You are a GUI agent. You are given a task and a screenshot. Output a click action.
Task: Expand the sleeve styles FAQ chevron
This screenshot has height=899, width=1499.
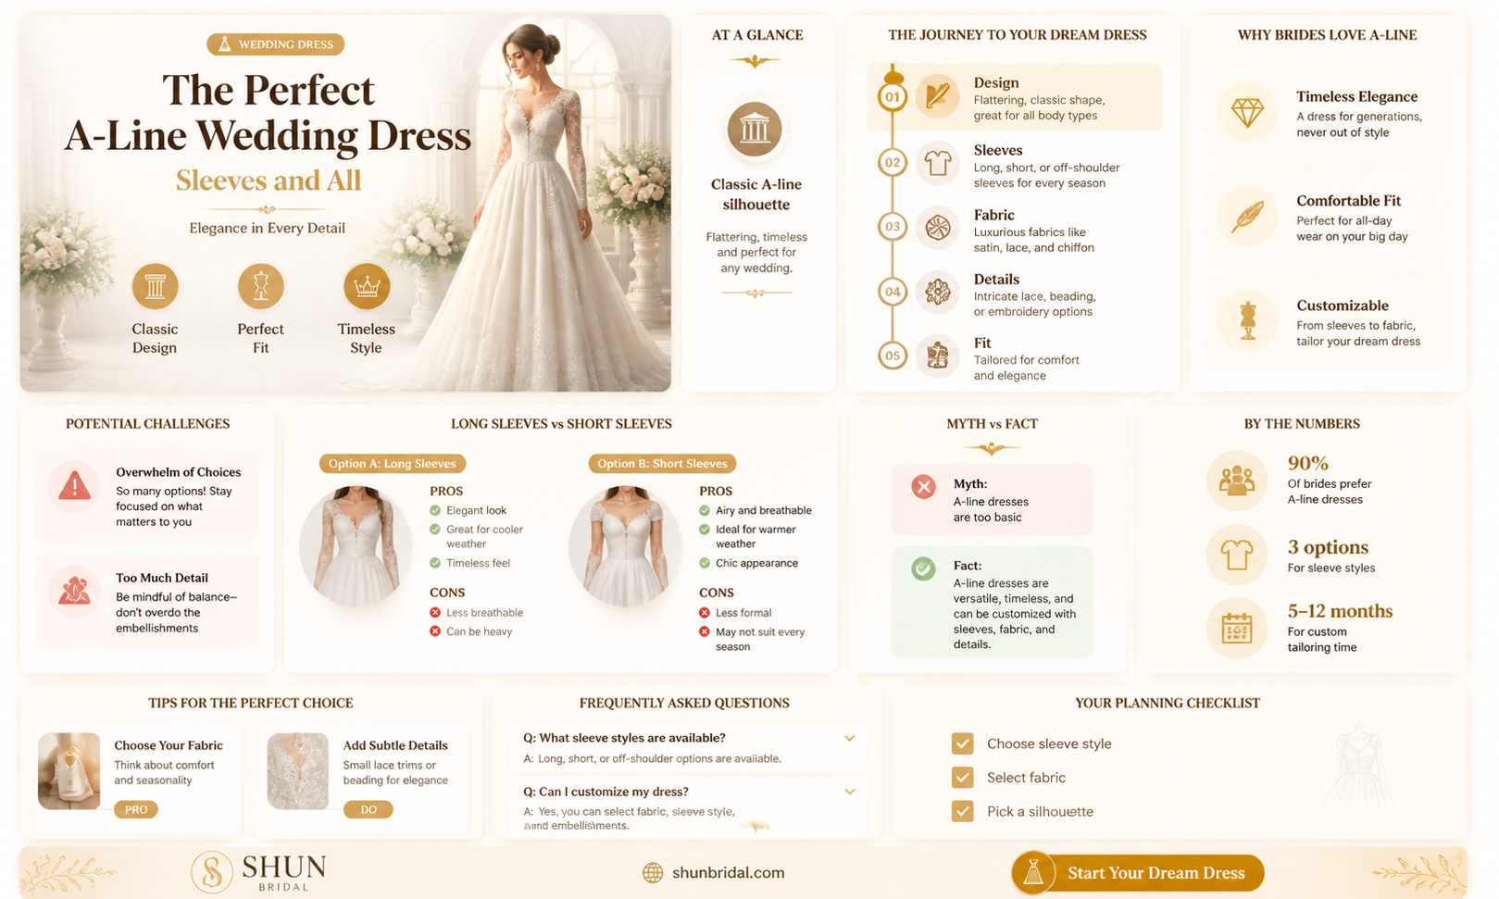850,738
